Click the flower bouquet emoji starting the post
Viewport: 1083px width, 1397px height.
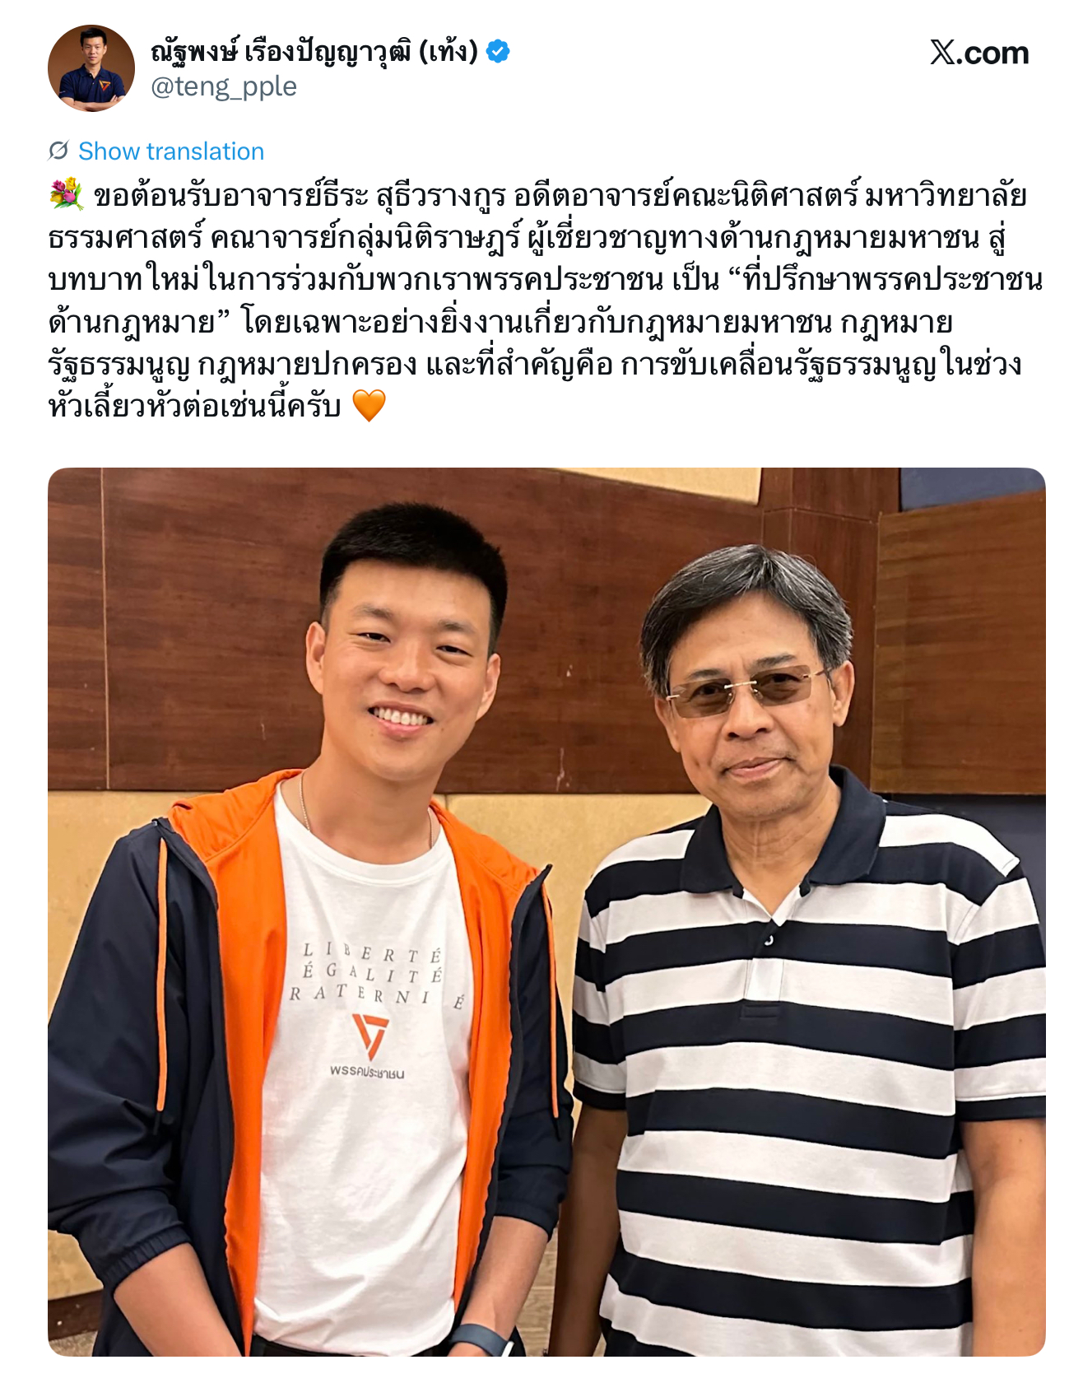tap(66, 195)
